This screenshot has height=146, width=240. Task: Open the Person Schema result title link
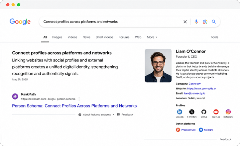point(74,106)
